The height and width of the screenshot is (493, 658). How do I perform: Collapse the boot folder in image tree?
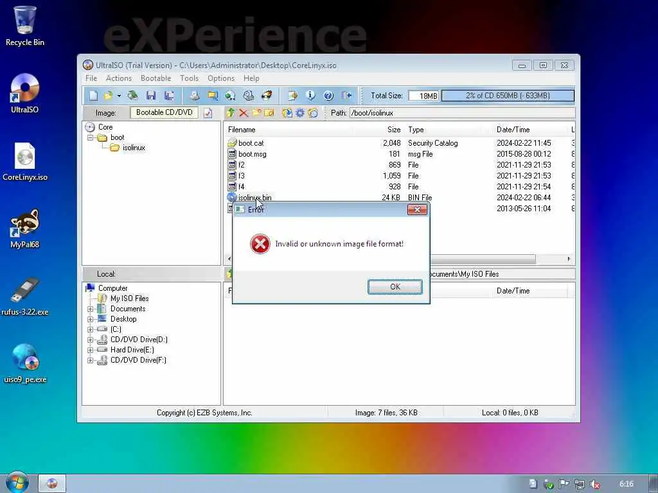tap(90, 137)
